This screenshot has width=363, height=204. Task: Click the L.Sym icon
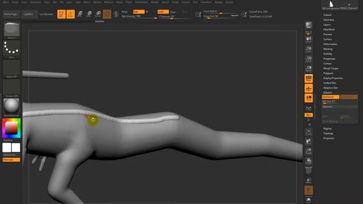coord(309,108)
